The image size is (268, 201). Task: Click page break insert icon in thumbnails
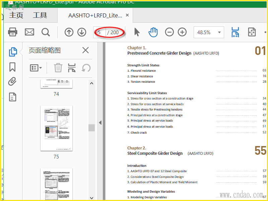click(72, 68)
